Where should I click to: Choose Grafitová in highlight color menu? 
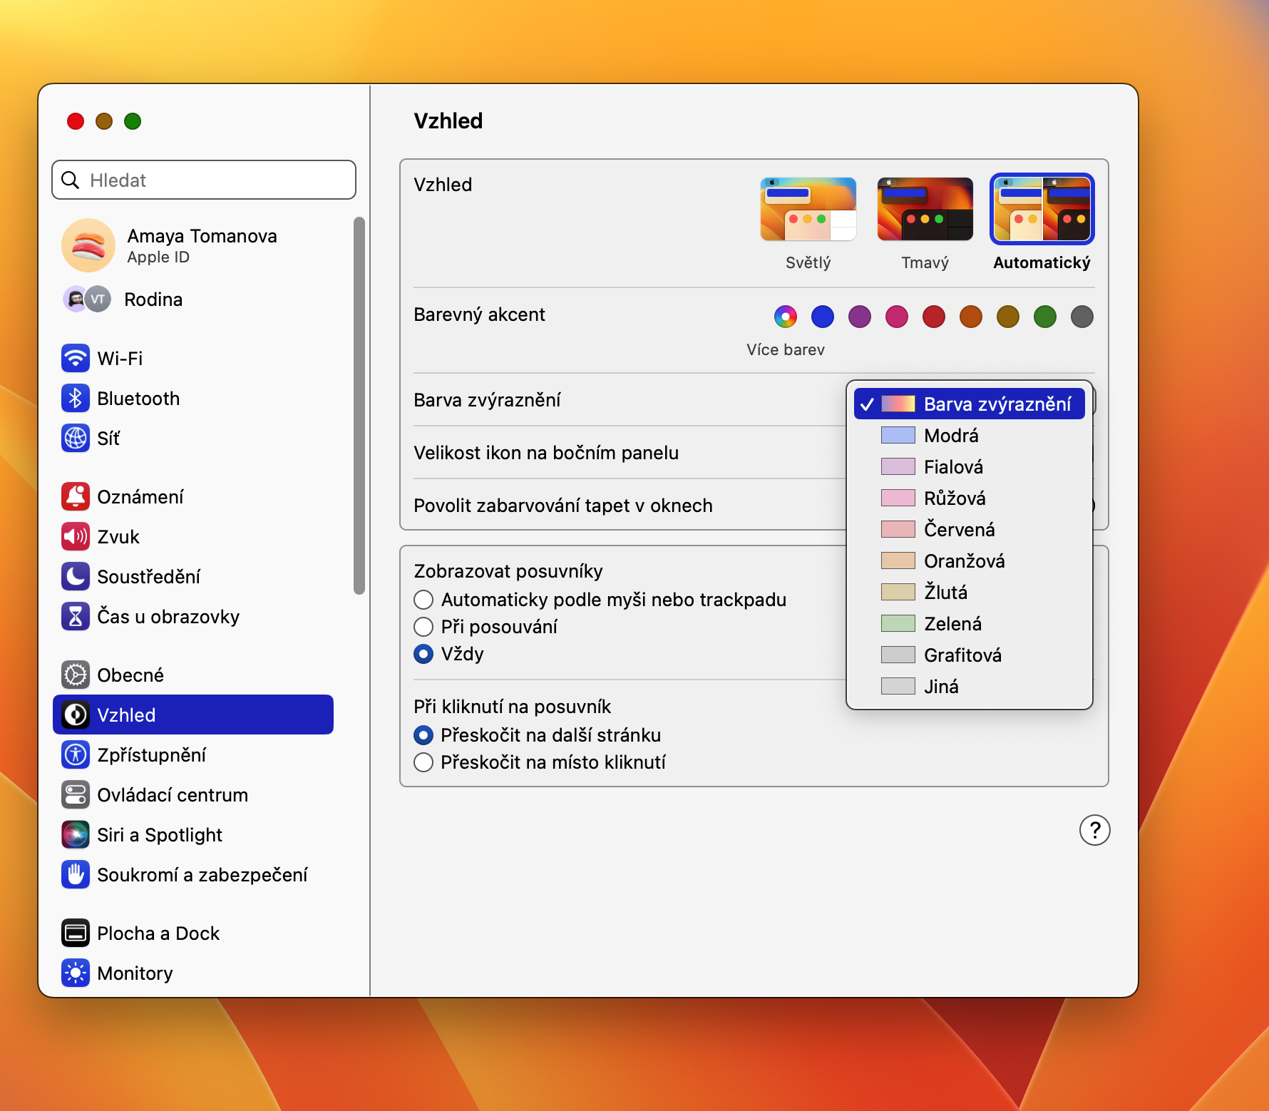tap(969, 655)
